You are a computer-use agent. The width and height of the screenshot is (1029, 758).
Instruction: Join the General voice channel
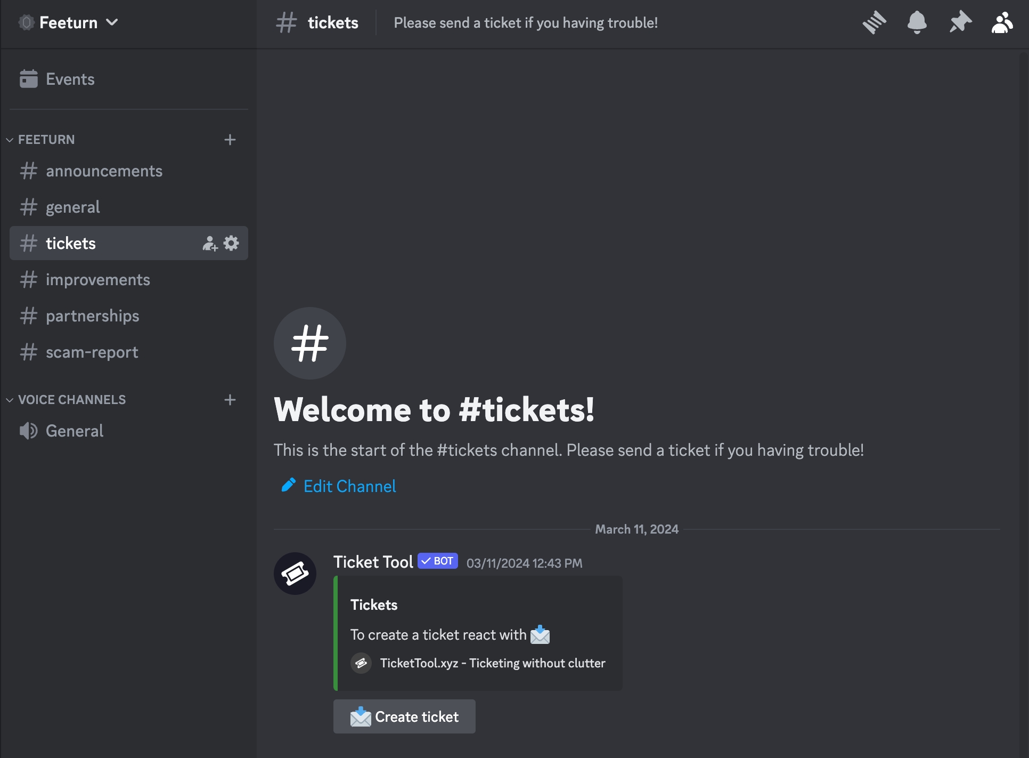(x=75, y=431)
